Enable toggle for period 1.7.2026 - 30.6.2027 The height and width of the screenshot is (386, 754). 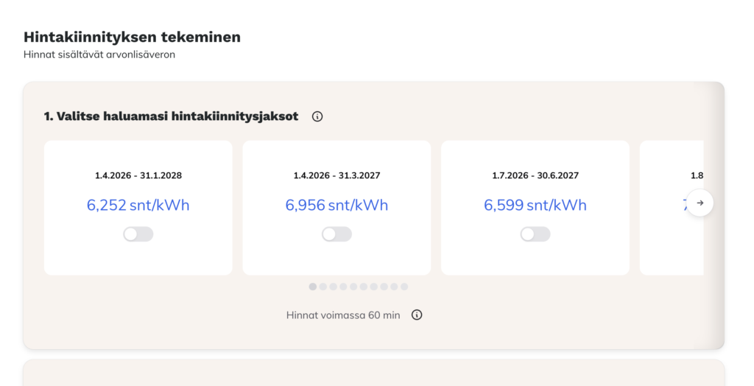(x=535, y=234)
